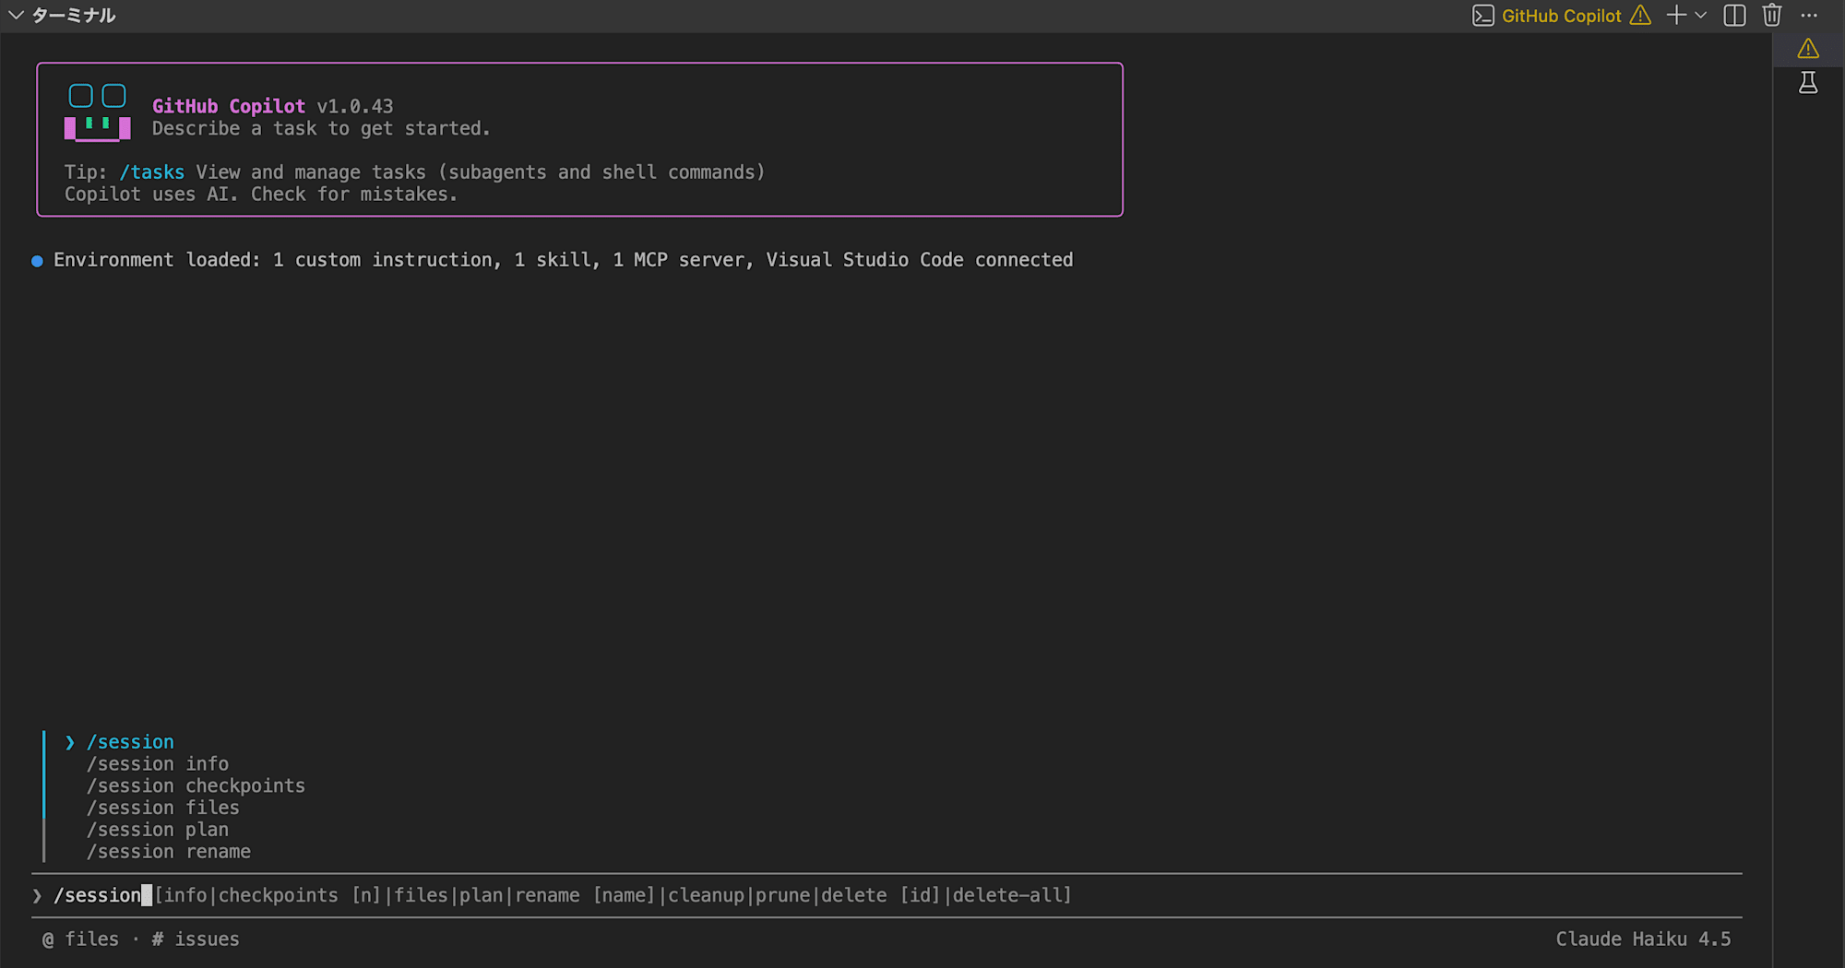The width and height of the screenshot is (1845, 968).
Task: Click the GitHub Copilot terminal icon
Action: (x=1482, y=16)
